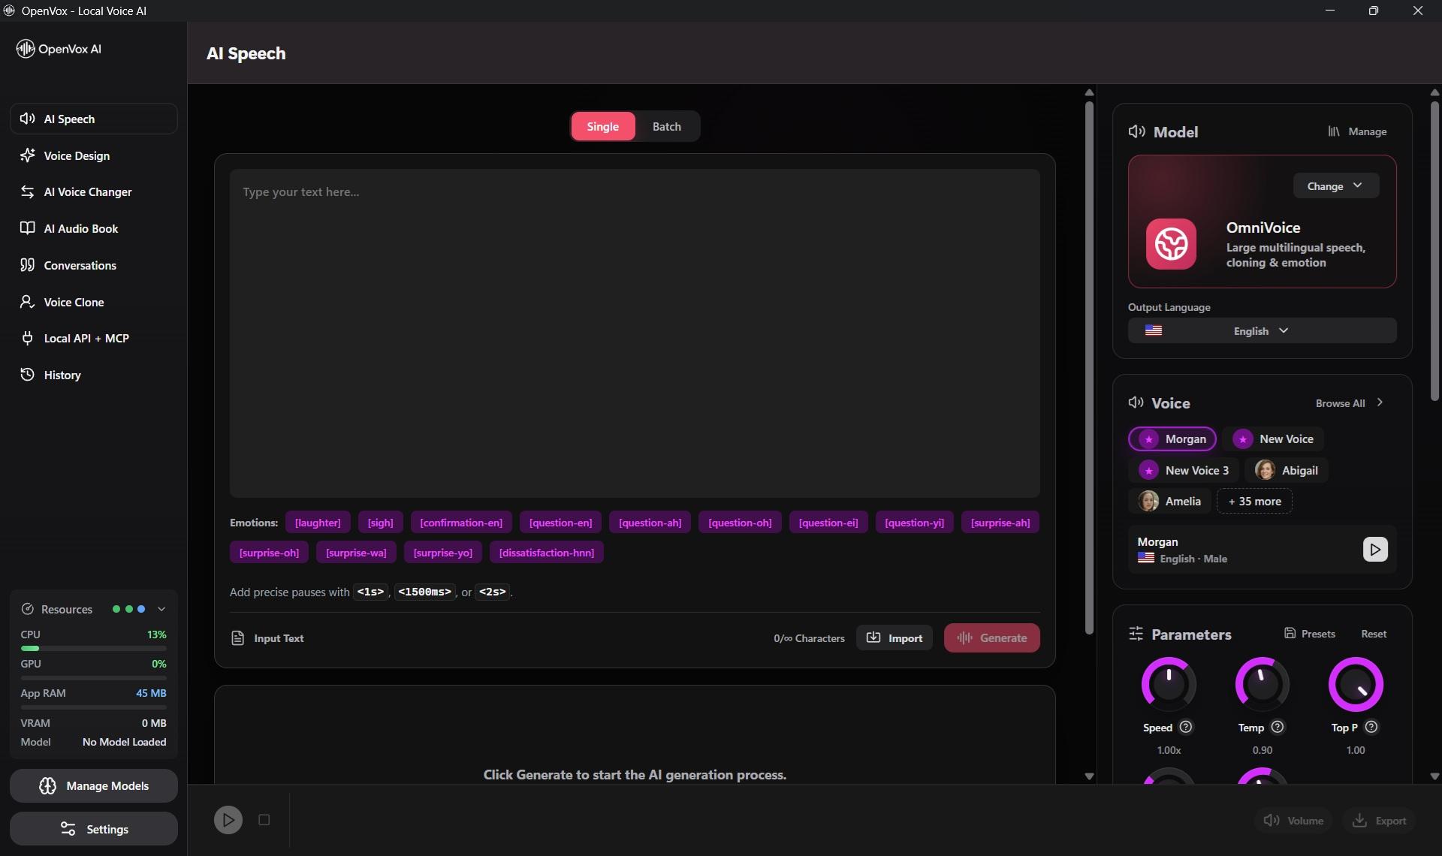Select the New Voice 3 chip

coord(1184,470)
